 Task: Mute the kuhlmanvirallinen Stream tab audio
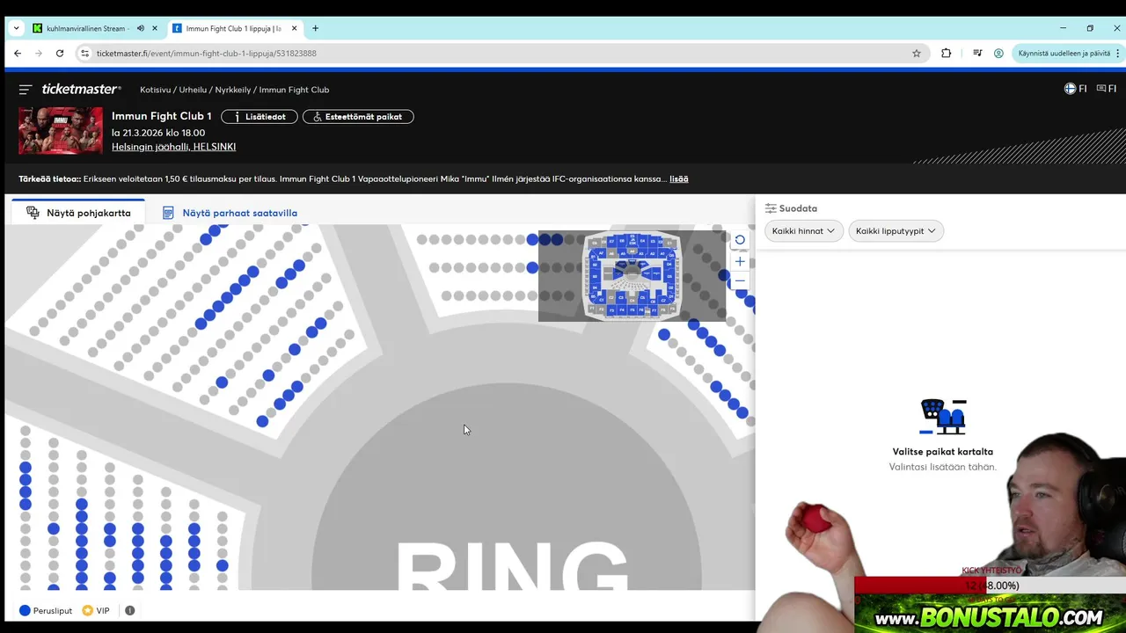[x=140, y=28]
